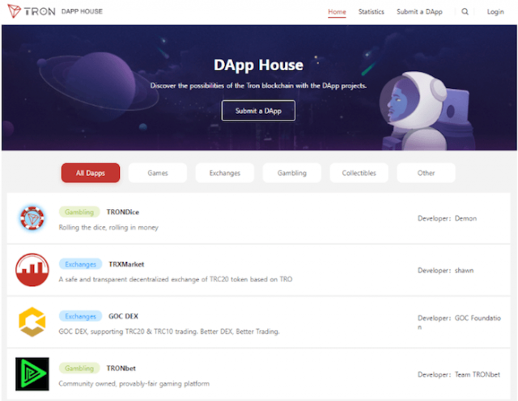Select the Collectibles filter tab
The width and height of the screenshot is (518, 401).
click(x=359, y=173)
